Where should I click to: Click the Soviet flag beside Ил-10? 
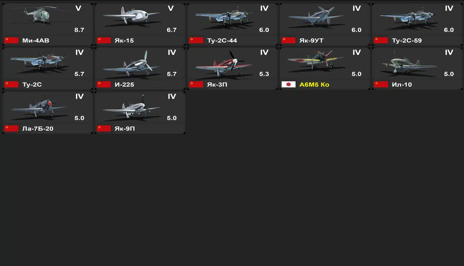(381, 84)
